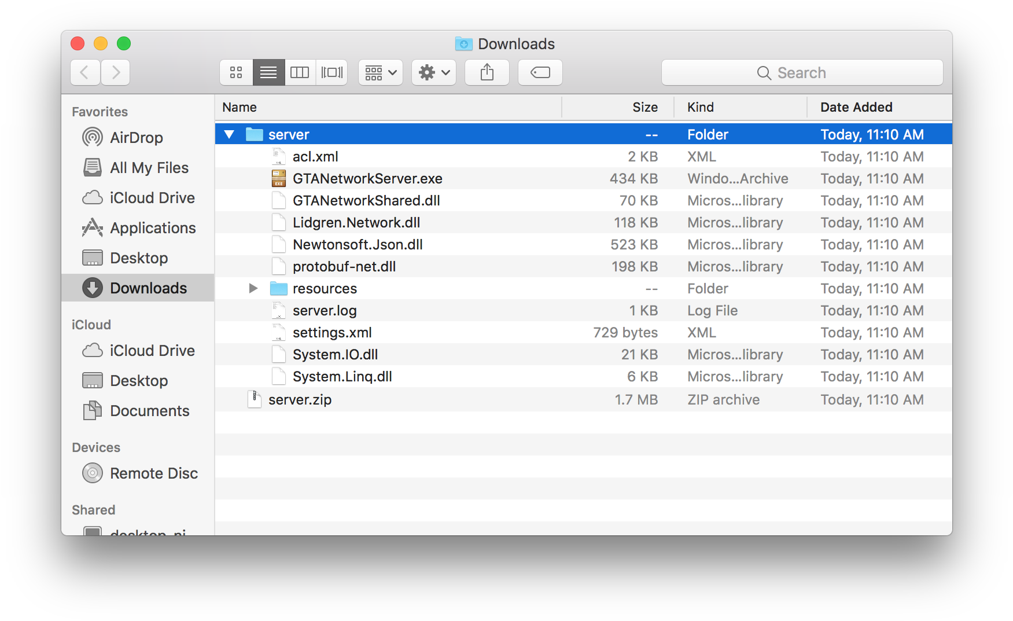The height and width of the screenshot is (621, 1013).
Task: Select the Newtonsoft.Json.dll file icon
Action: pyautogui.click(x=279, y=244)
